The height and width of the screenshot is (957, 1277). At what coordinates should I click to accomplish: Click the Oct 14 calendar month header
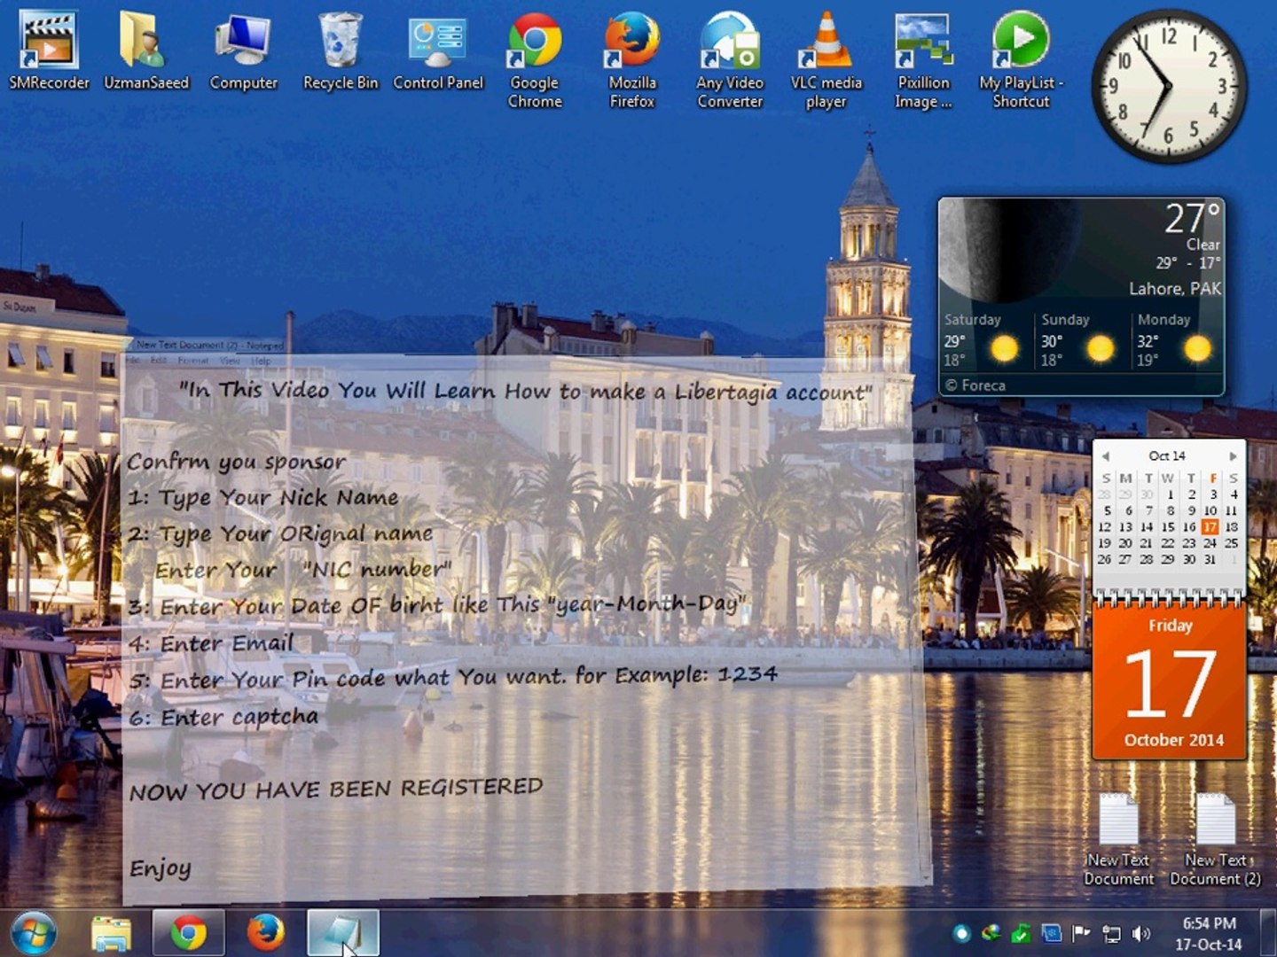pos(1167,455)
